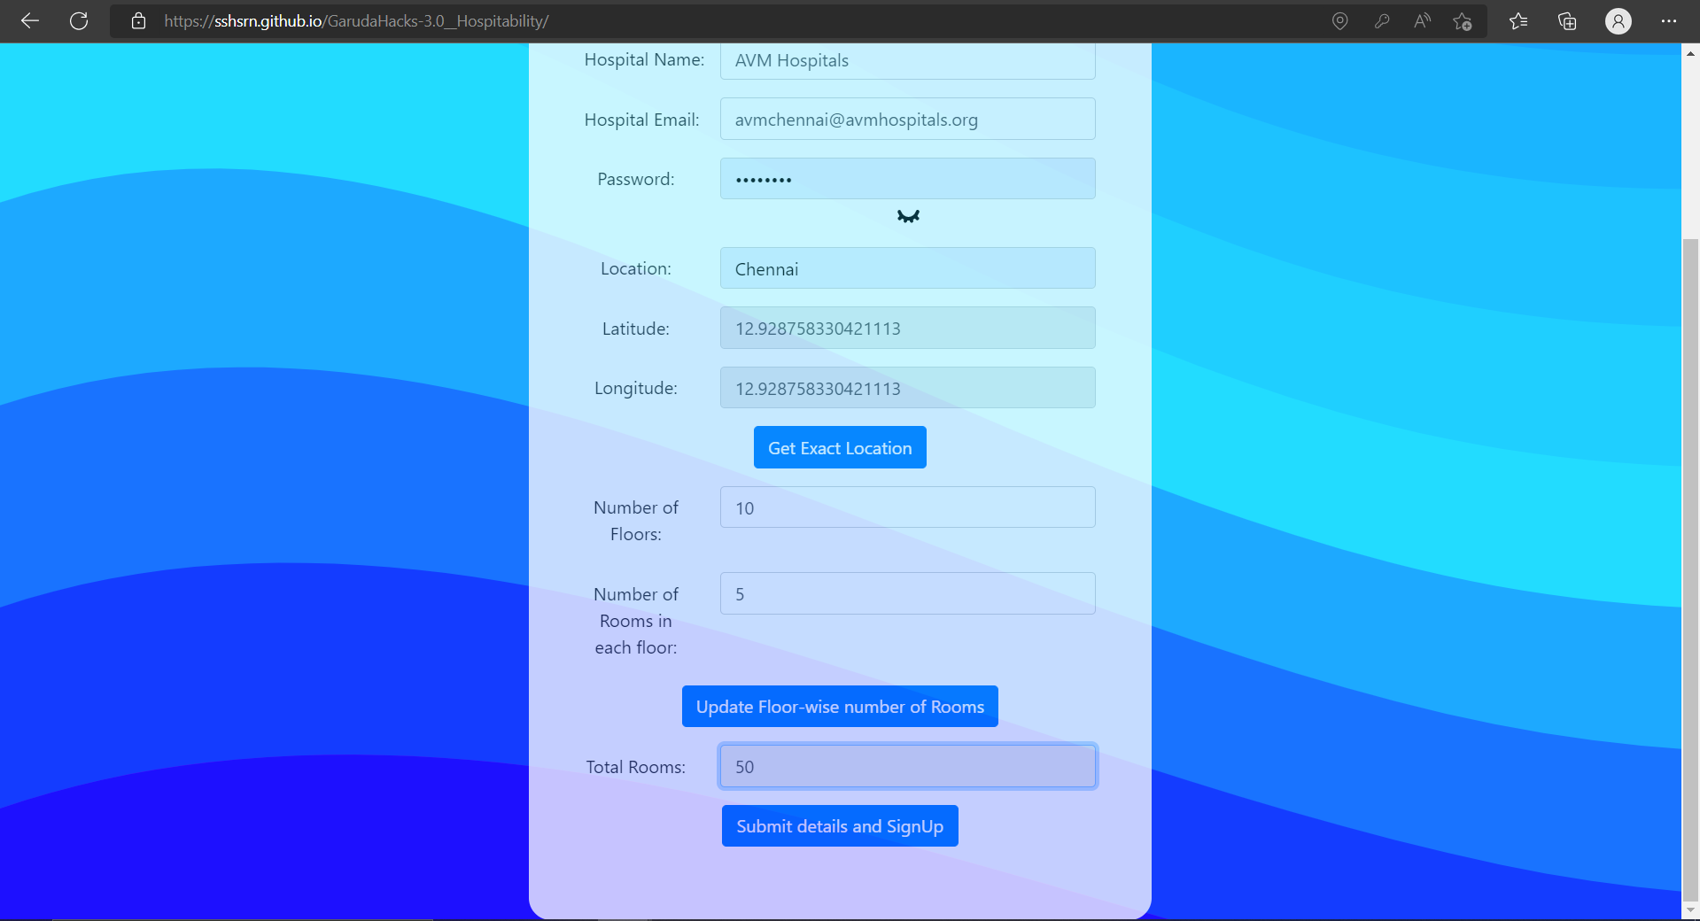Click the site lock icon in address bar
1700x921 pixels.
pyautogui.click(x=138, y=20)
